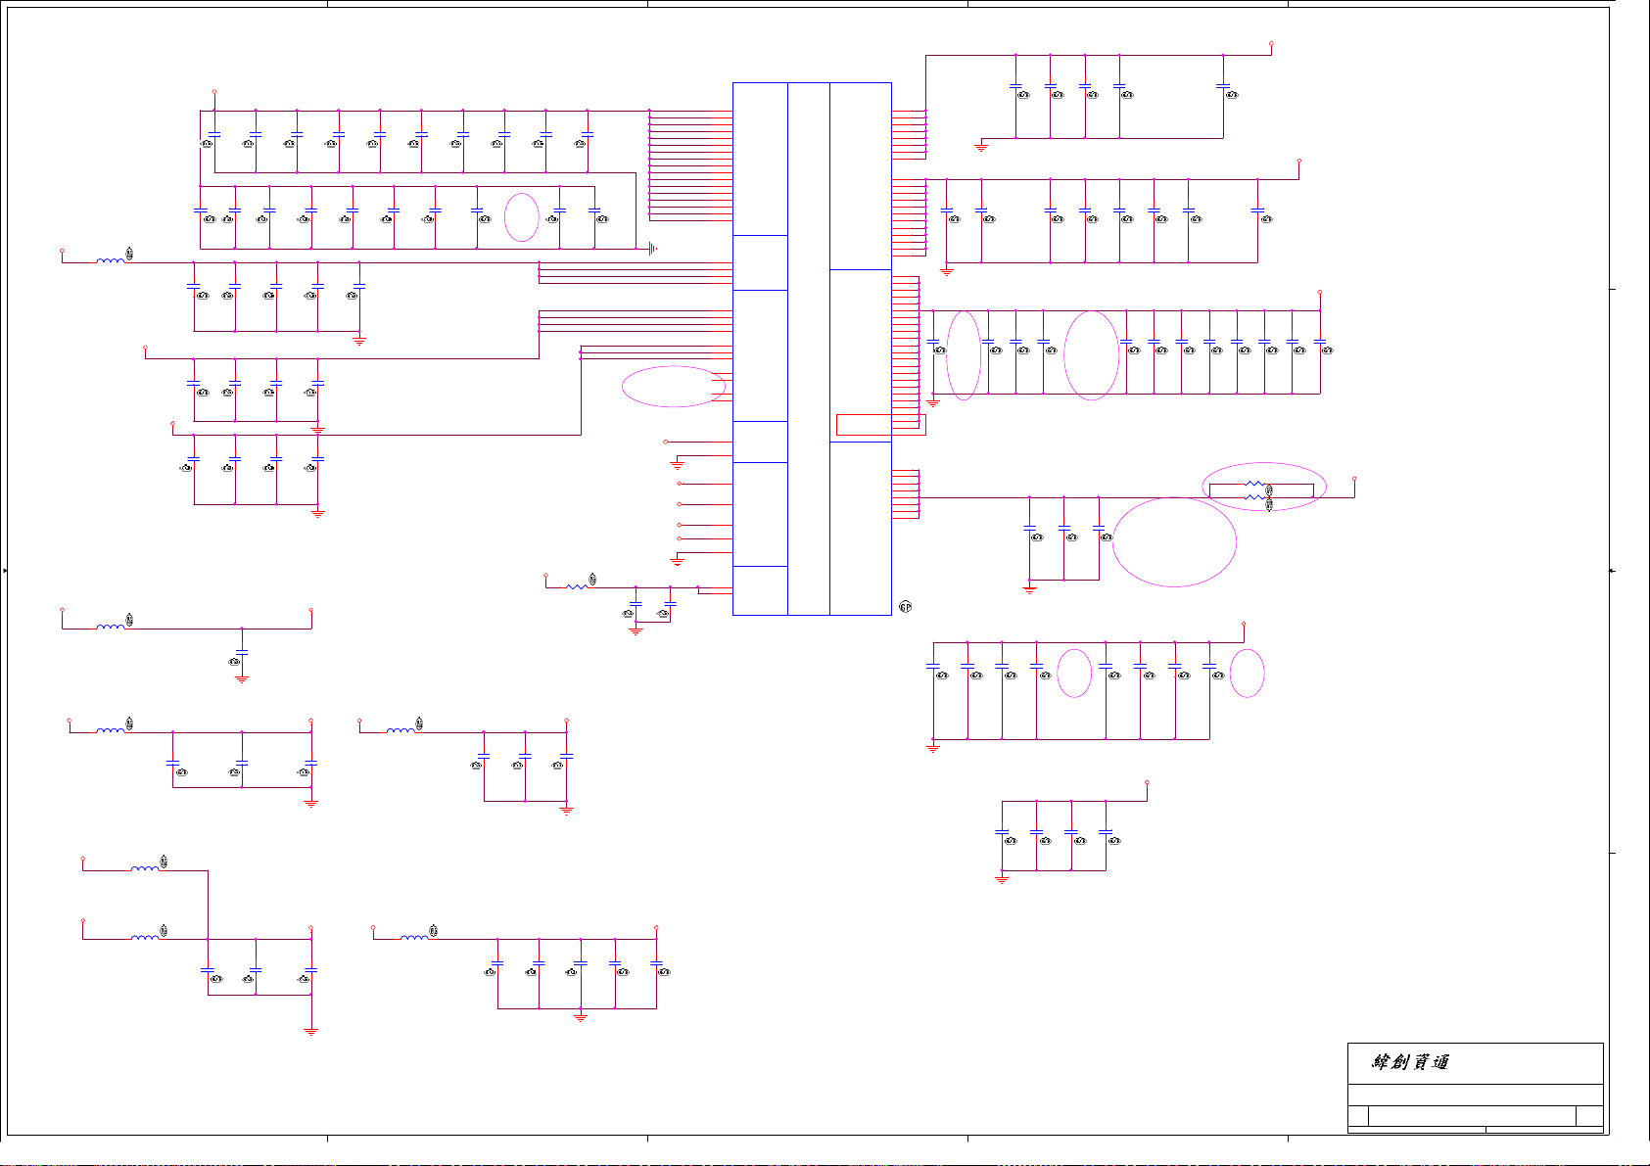Click the power terminal at top-right capacitor bank
The width and height of the screenshot is (1650, 1166).
point(1271,45)
